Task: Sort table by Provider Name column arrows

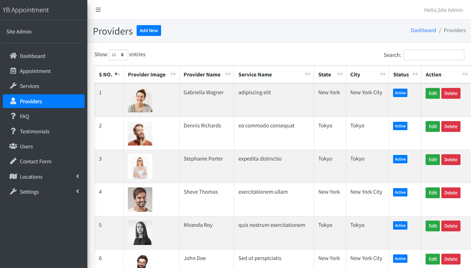Action: point(228,74)
